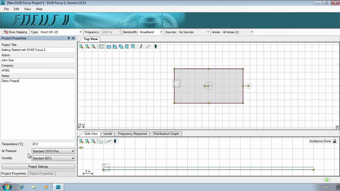Switch to the Frequency Response tab
Viewport: 340px width, 191px height.
(132, 134)
